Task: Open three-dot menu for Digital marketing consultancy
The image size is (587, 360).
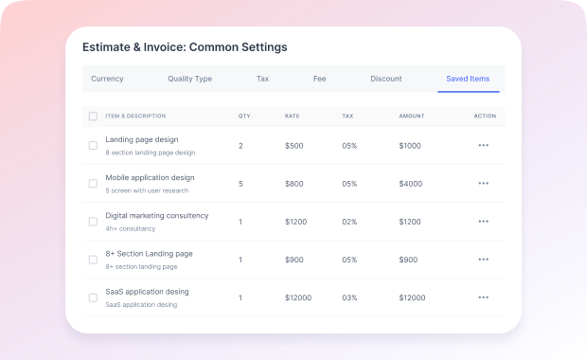Action: [x=483, y=222]
